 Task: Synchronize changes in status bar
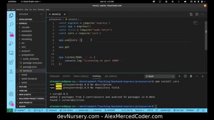pos(29,110)
